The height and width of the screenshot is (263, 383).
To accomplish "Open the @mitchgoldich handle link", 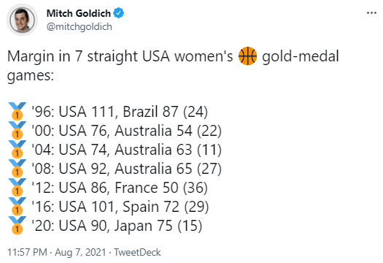I will click(80, 26).
